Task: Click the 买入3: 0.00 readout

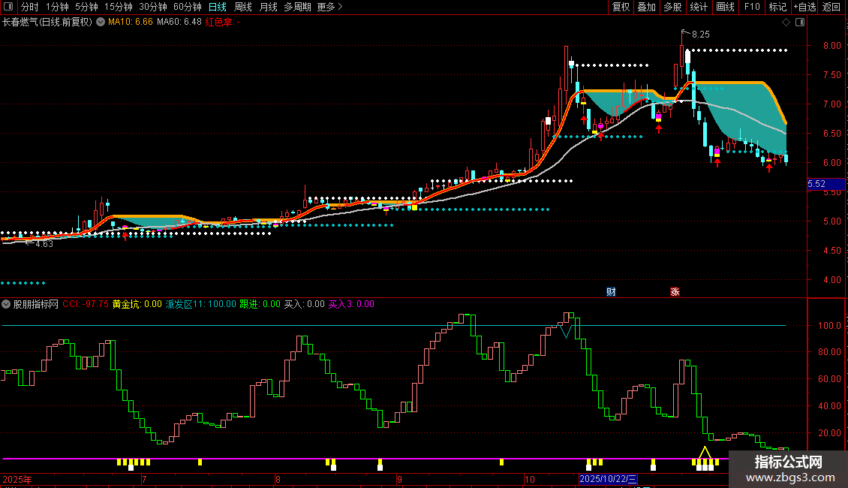Action: (351, 304)
